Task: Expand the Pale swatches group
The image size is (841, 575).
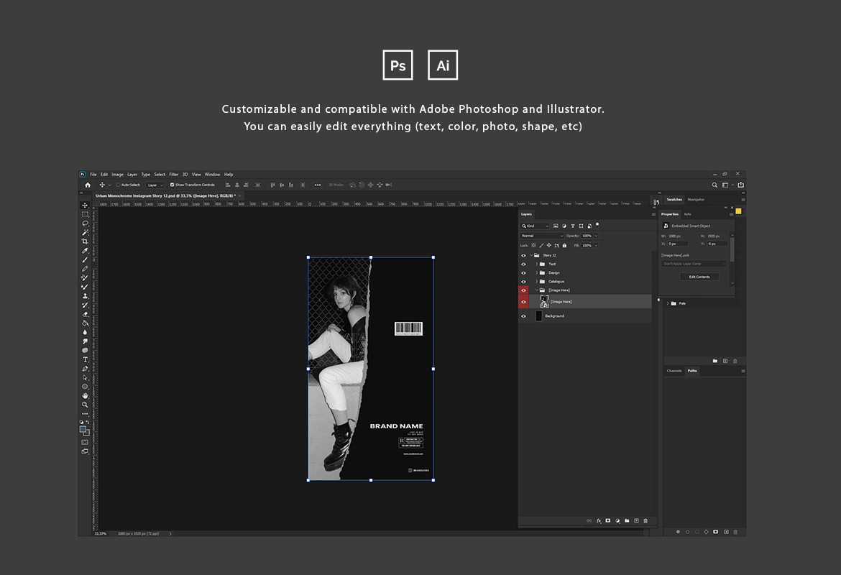Action: (x=668, y=303)
